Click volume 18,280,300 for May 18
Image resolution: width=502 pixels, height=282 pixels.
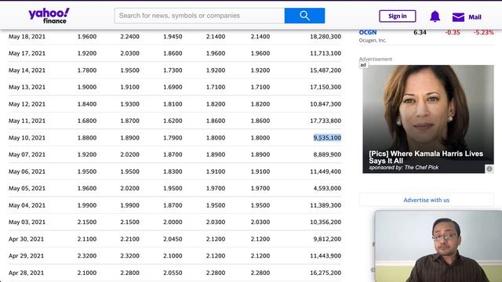click(326, 37)
